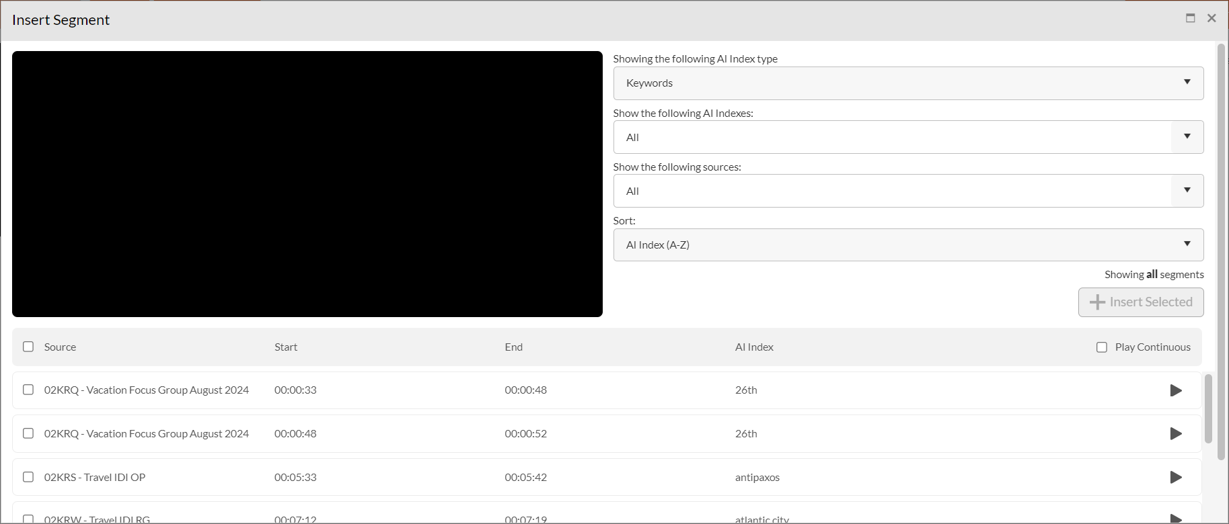Click the Start column header
This screenshot has width=1229, height=524.
[x=286, y=347]
